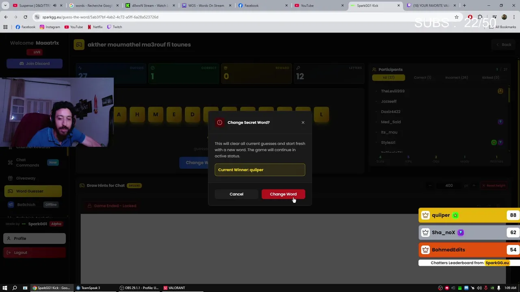Viewport: 520px width, 292px height.
Task: Open the Windows Start menu
Action: point(5,288)
